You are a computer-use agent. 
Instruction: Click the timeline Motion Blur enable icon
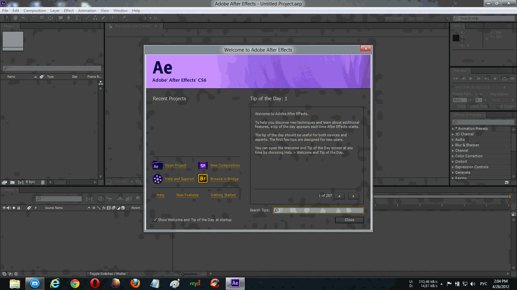coord(138,198)
